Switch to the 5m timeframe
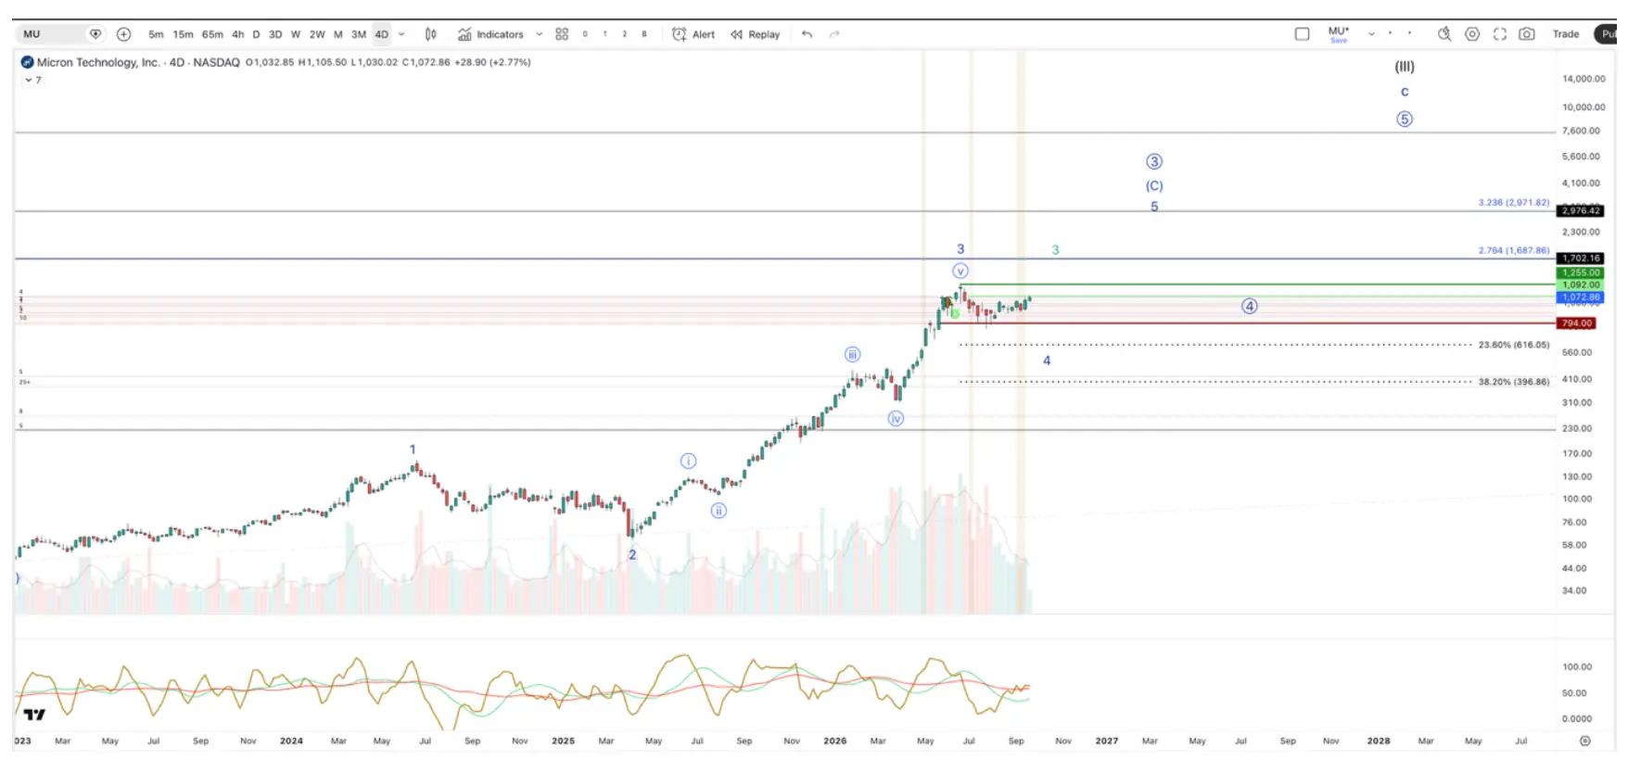 tap(156, 34)
